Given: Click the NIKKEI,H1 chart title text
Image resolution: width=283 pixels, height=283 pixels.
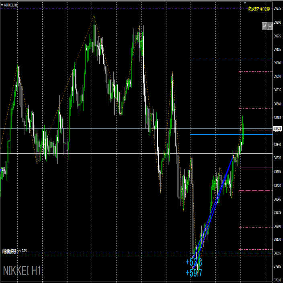Looking at the screenshot, I should click(10, 5).
